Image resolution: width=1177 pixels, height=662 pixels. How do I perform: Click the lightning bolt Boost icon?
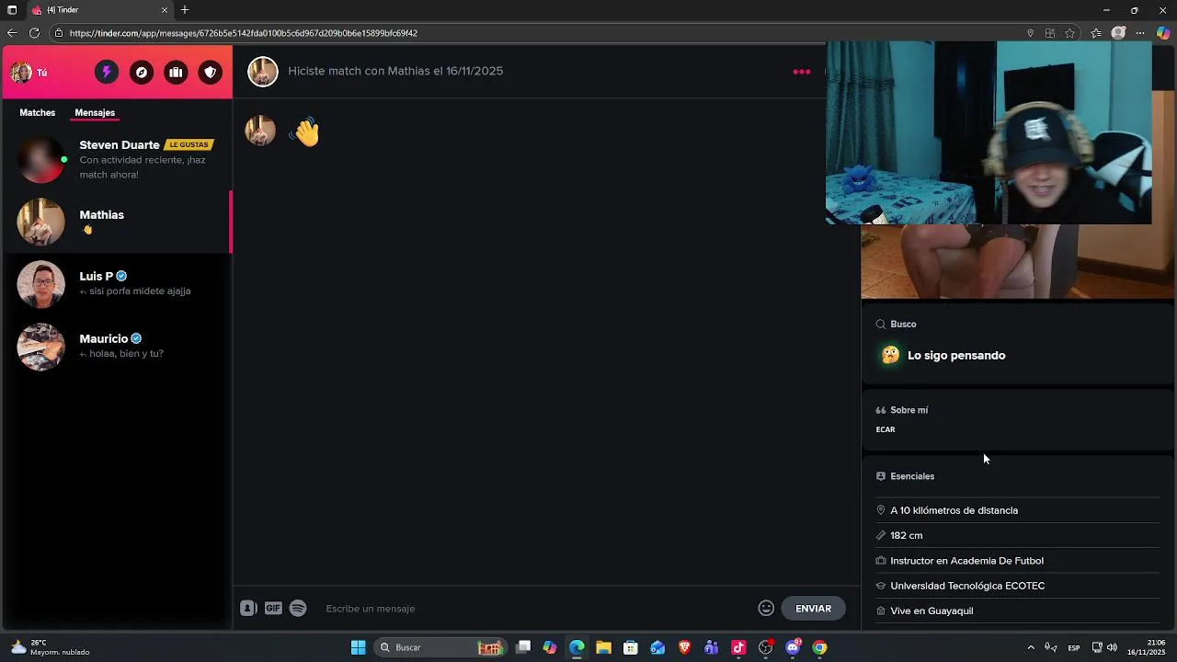click(107, 73)
